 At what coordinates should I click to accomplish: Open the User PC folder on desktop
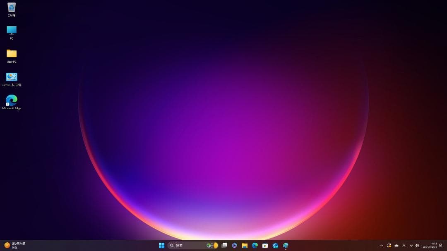[11, 54]
